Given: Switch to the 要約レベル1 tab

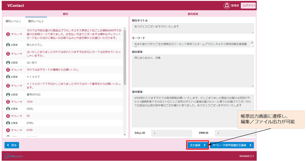Looking at the screenshot, I should coord(13,21).
